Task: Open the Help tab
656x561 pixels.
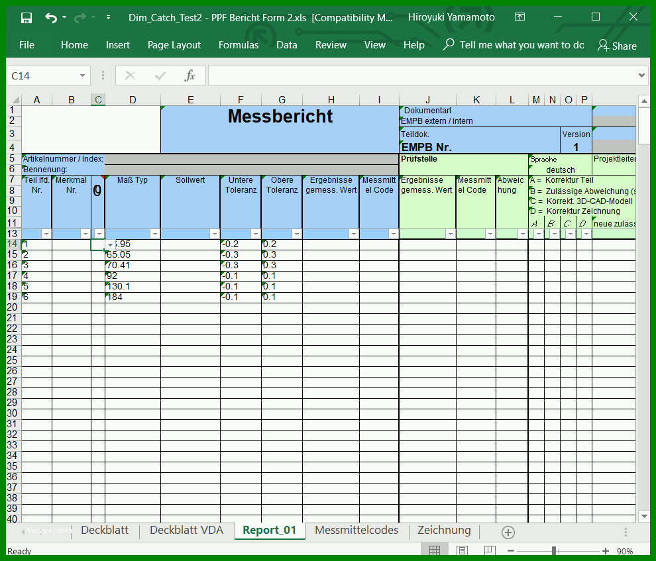Action: (413, 45)
